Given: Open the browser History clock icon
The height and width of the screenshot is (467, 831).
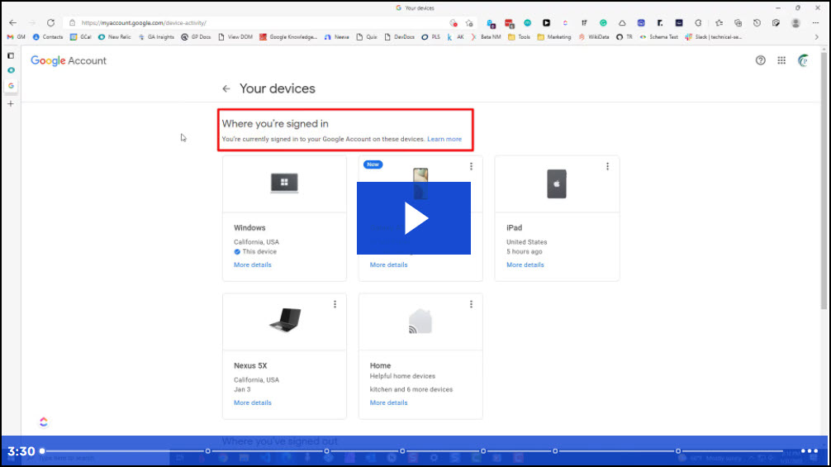Looking at the screenshot, I should (757, 23).
